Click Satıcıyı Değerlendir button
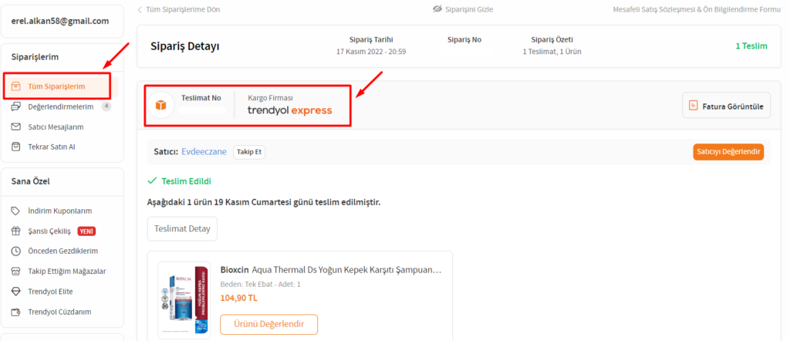 [x=728, y=152]
